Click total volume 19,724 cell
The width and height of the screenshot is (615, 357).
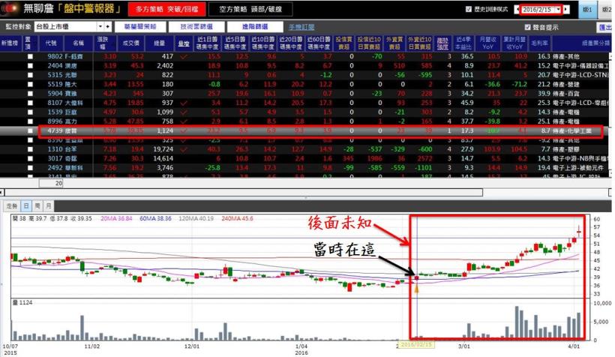[163, 149]
